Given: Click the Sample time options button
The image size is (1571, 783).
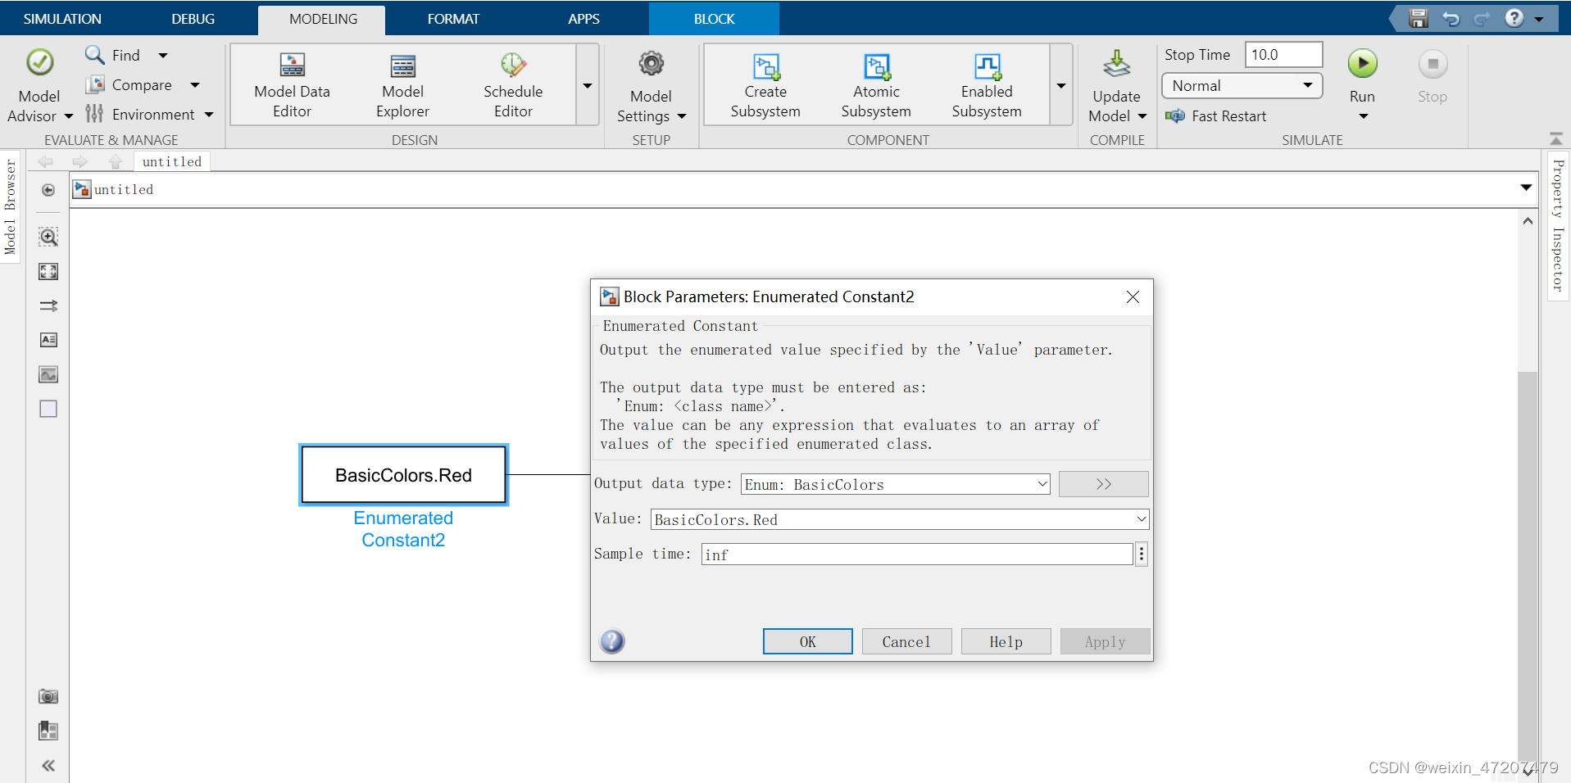Looking at the screenshot, I should point(1142,554).
